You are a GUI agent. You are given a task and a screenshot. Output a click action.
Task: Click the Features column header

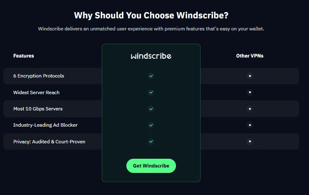23,56
